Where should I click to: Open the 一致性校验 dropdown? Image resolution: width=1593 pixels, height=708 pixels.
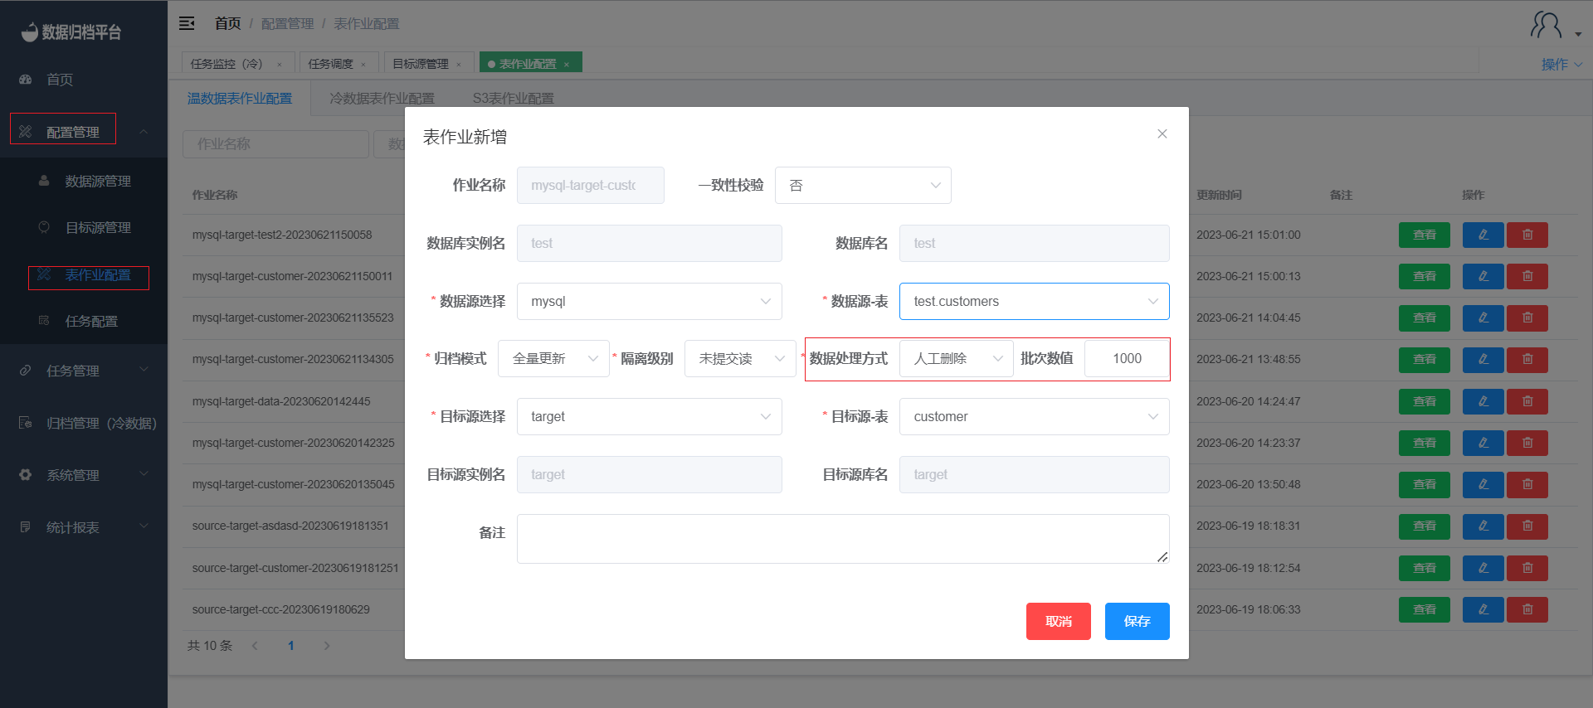(863, 186)
